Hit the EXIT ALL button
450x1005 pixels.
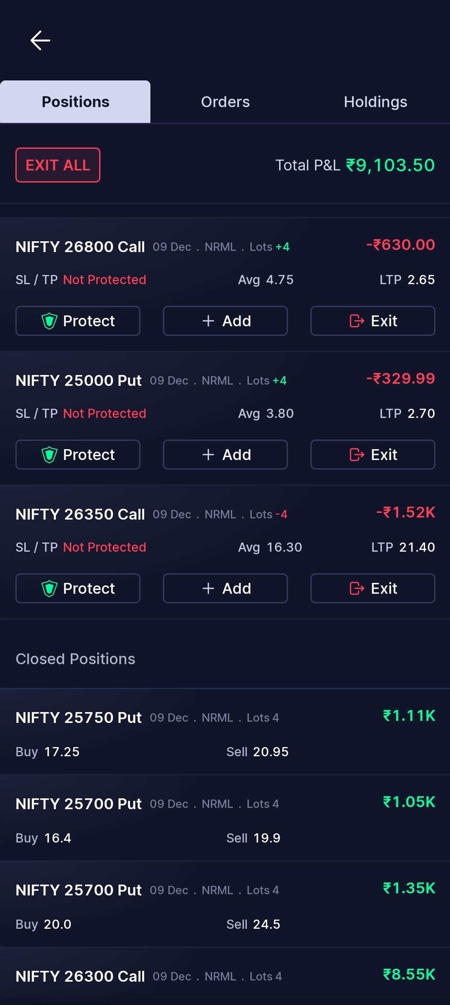(58, 165)
